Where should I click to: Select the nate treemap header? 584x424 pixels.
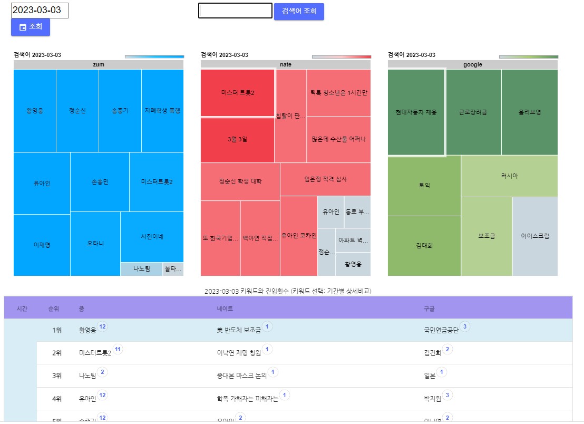pos(286,64)
